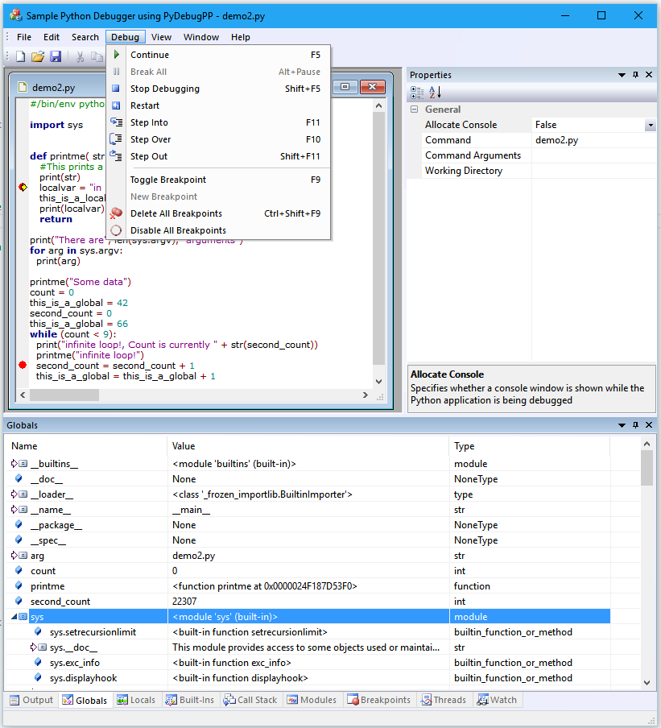Screen dimensions: 661x728
Task: Open the Globals panel options arrow
Action: pos(622,425)
